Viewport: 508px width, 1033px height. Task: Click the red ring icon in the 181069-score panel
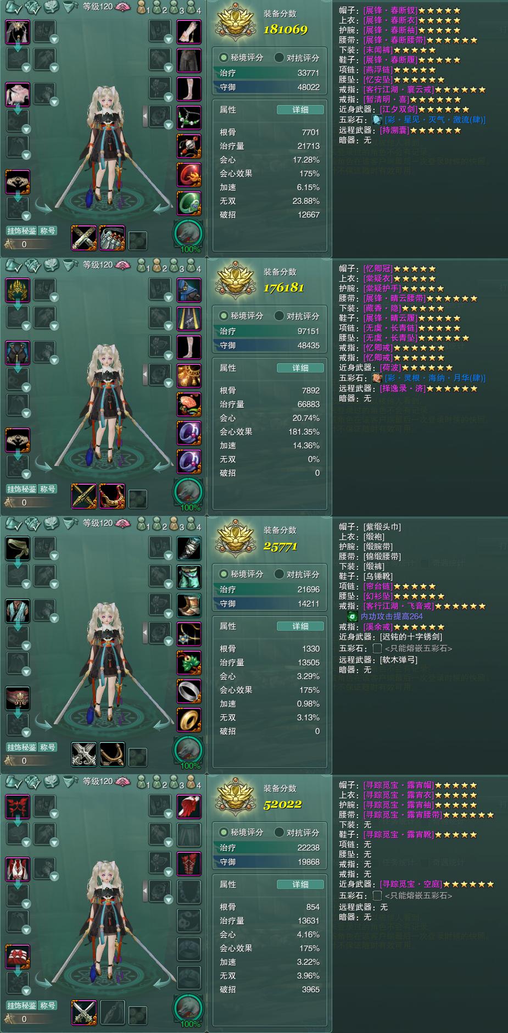coord(189,175)
